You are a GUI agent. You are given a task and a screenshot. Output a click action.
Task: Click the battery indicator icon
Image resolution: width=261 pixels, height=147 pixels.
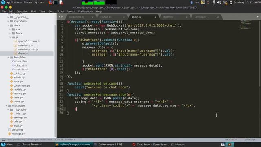click(x=231, y=2)
